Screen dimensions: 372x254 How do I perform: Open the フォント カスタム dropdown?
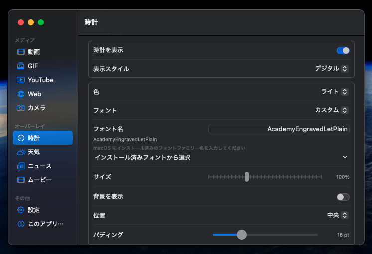(332, 110)
